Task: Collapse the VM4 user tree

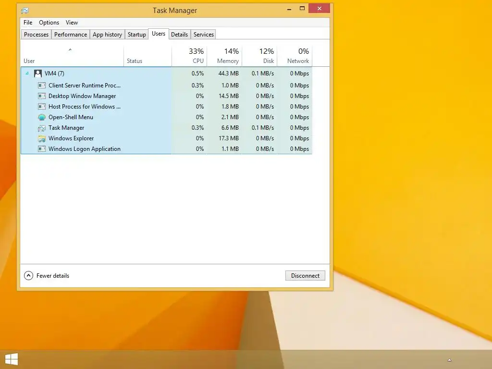Action: click(27, 74)
